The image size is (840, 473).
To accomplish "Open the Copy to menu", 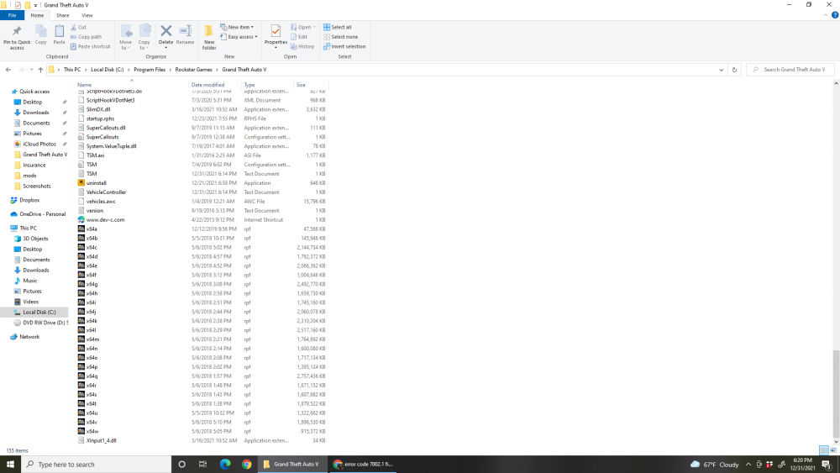I will click(144, 38).
